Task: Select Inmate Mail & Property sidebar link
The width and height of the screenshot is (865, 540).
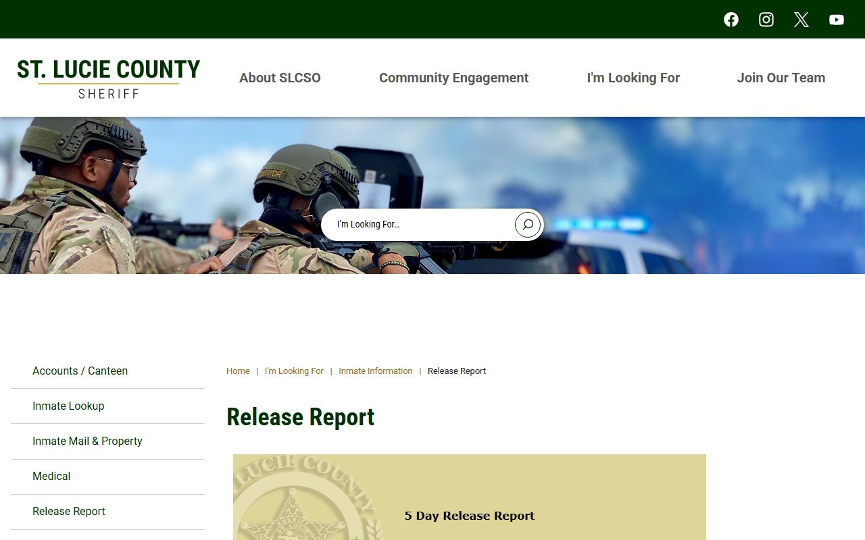Action: pos(107,441)
